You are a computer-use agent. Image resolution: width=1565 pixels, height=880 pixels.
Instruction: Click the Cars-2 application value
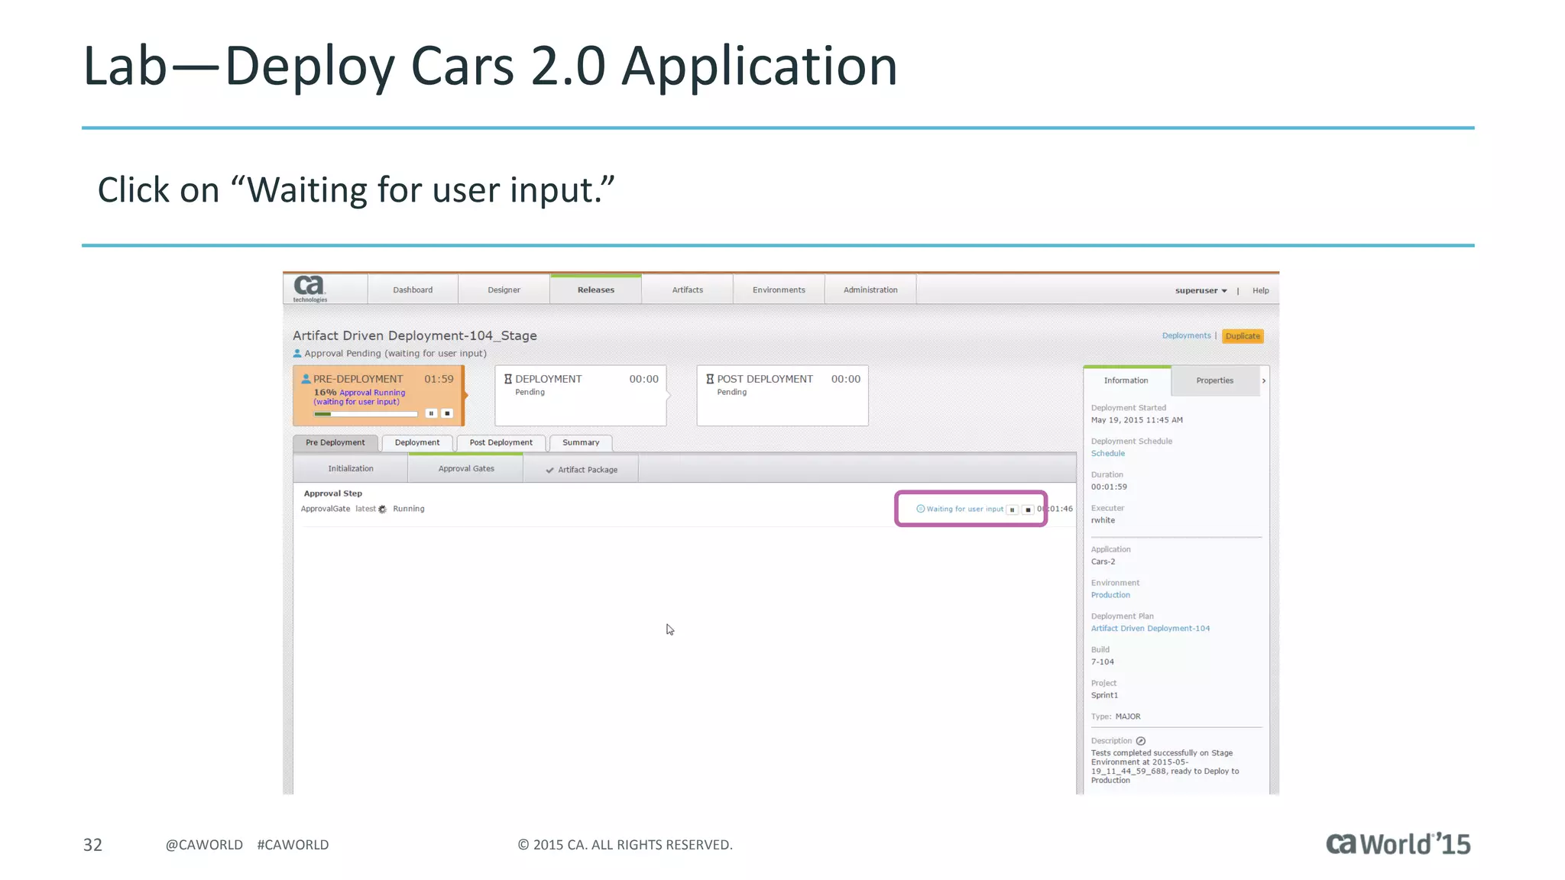click(x=1103, y=561)
